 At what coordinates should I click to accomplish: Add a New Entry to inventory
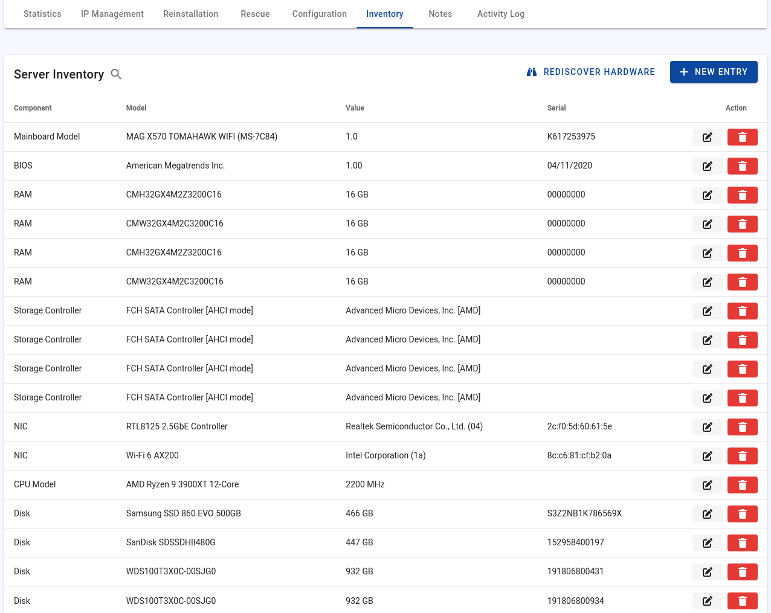(714, 72)
